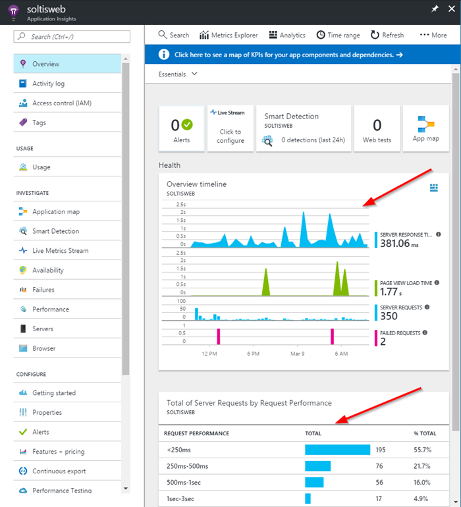The height and width of the screenshot is (507, 461).
Task: Click the Browser icon in sidebar
Action: 23,348
